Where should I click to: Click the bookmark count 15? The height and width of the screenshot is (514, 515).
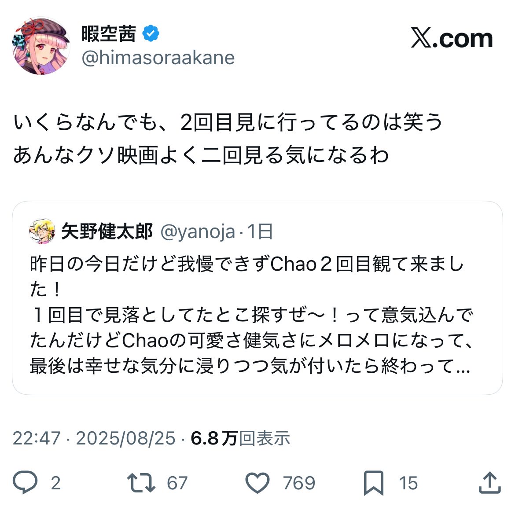click(408, 483)
